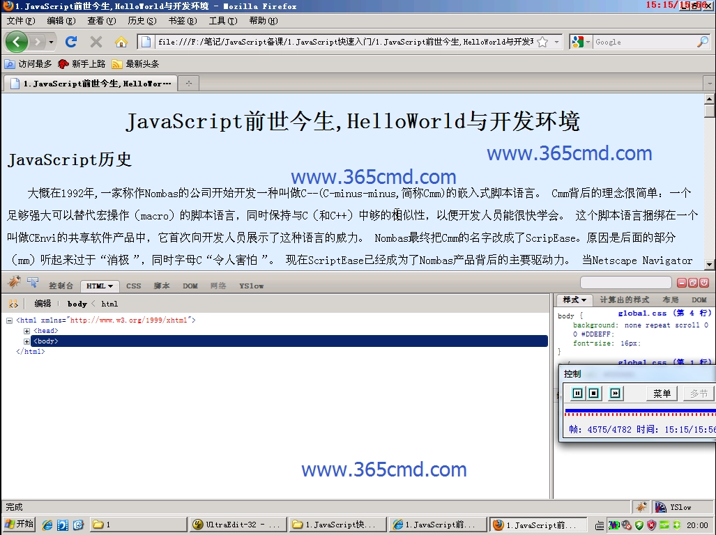Reload the page using the reload icon
Screen dimensions: 716x535
72,41
